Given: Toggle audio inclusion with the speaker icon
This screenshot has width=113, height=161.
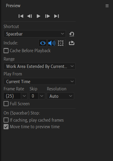Looking at the screenshot, I should [x=52, y=43].
